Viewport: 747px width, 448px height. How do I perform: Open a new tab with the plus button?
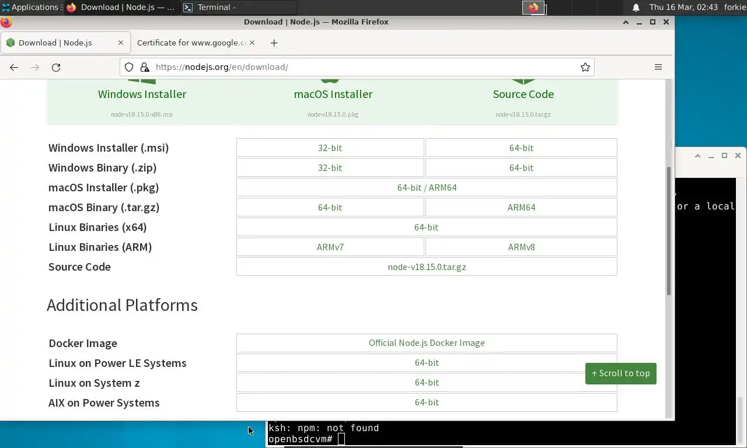[274, 43]
